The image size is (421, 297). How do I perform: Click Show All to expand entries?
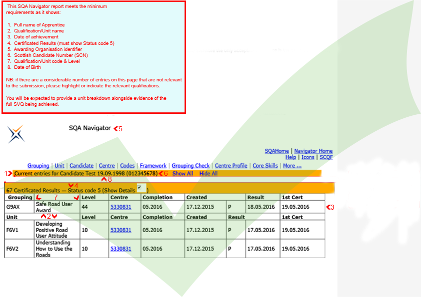click(x=182, y=174)
